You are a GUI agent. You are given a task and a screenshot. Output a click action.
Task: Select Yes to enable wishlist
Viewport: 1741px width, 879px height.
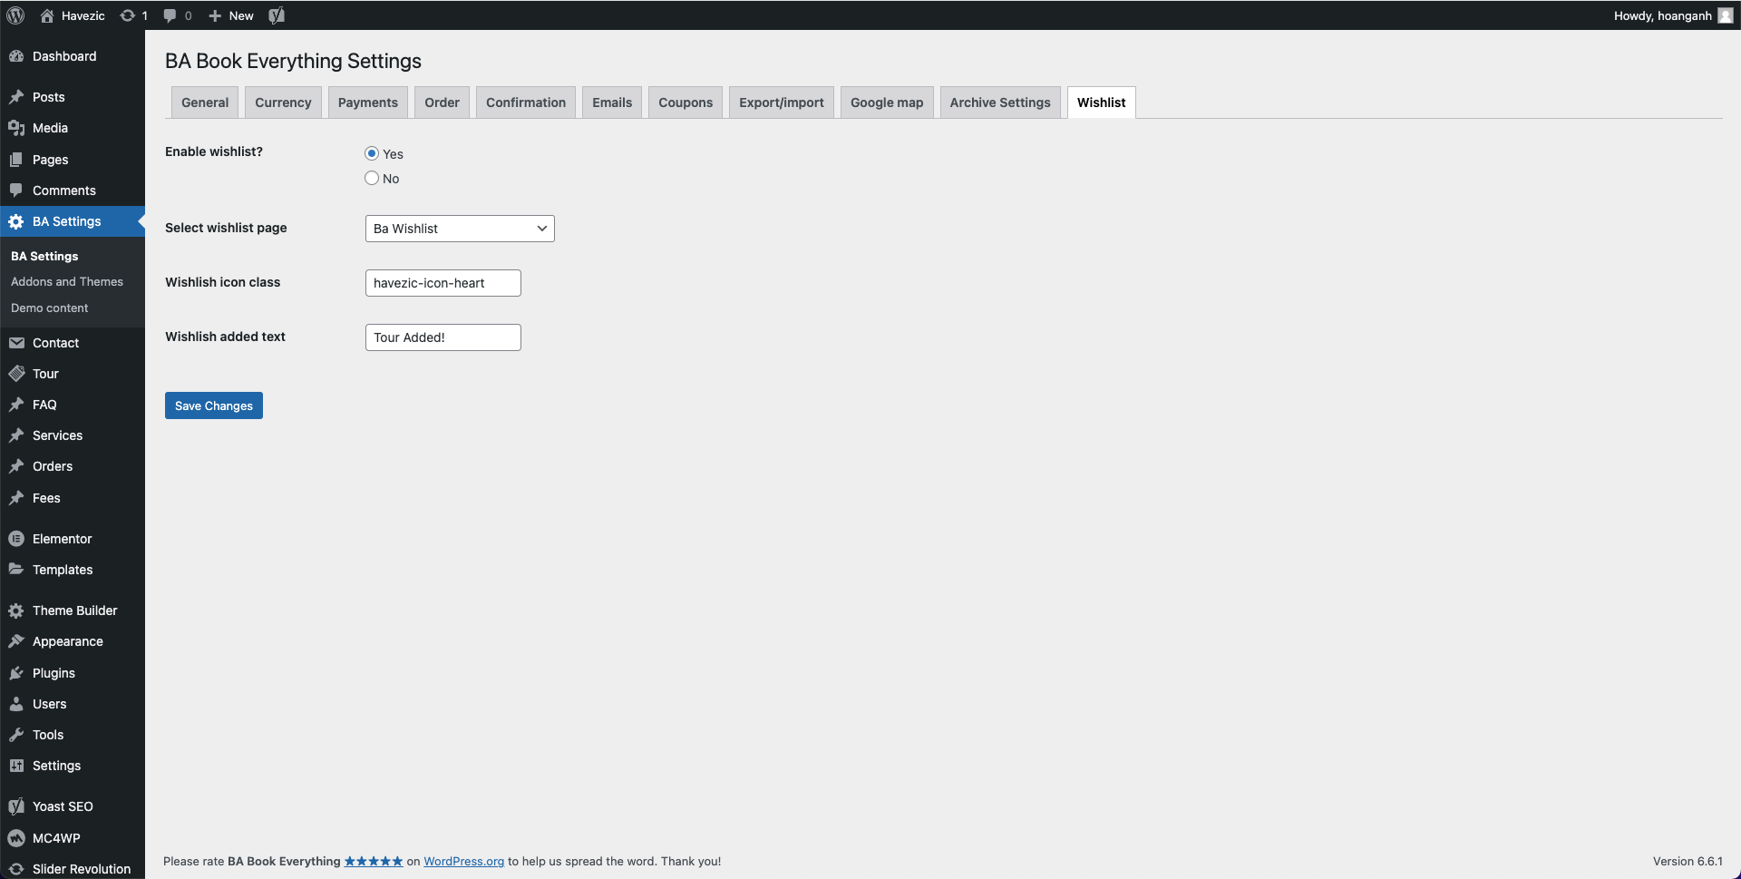(x=372, y=153)
